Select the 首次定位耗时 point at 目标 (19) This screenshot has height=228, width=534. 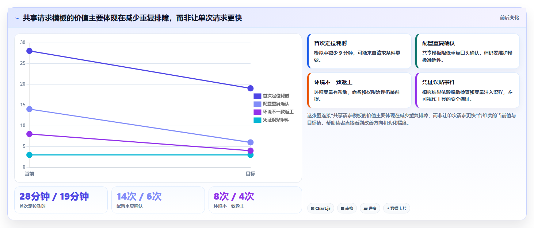click(251, 88)
